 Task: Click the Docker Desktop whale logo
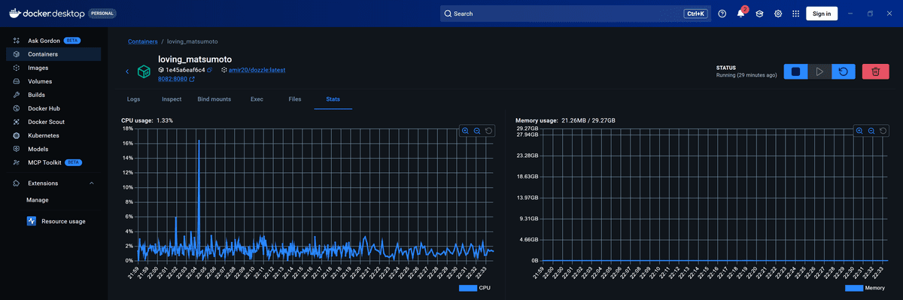click(x=14, y=13)
